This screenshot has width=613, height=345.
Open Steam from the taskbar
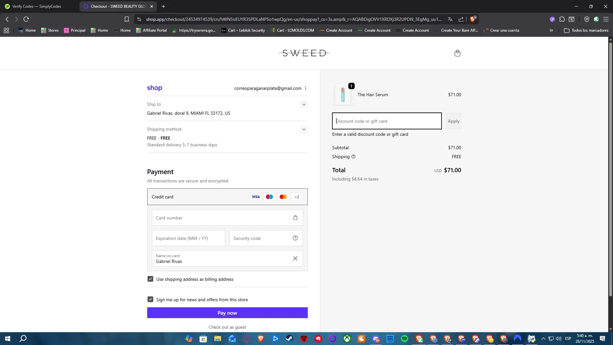point(289,338)
